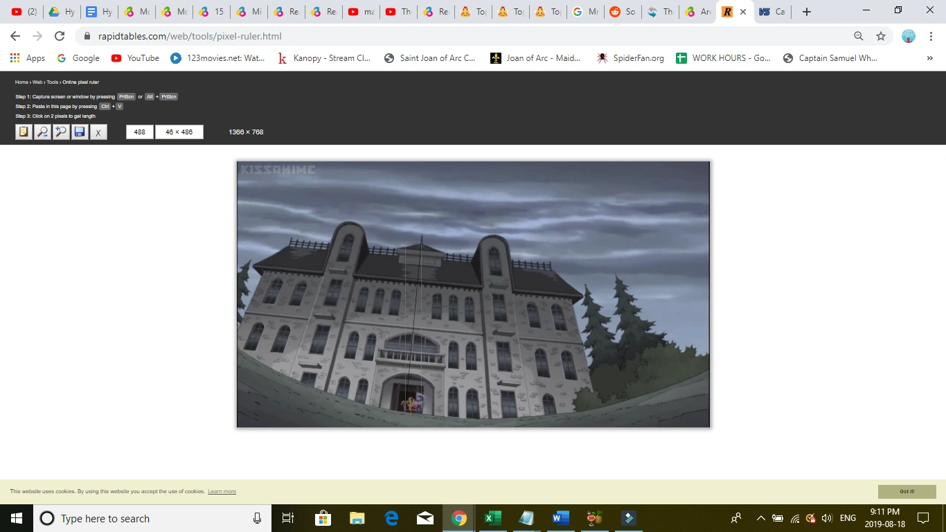Open the Chrome three-dot menu
The image size is (946, 532).
(x=931, y=36)
